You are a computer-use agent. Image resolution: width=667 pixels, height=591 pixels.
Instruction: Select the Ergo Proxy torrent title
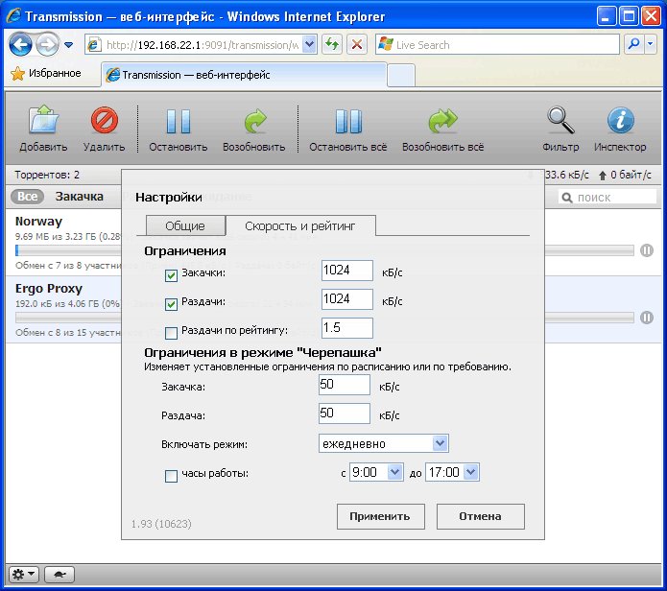(x=49, y=288)
